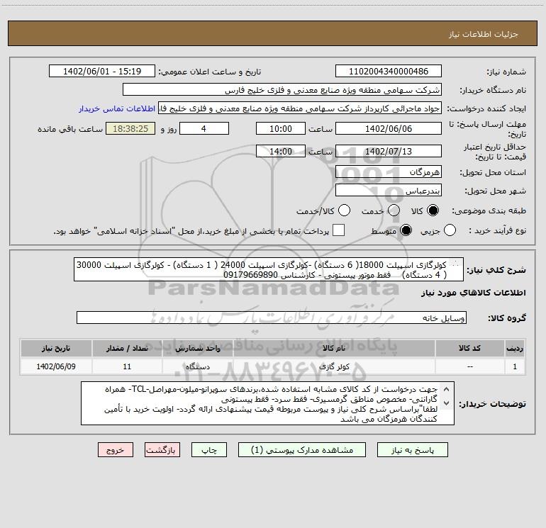Click the تعداد / مقدار column header

click(x=127, y=348)
